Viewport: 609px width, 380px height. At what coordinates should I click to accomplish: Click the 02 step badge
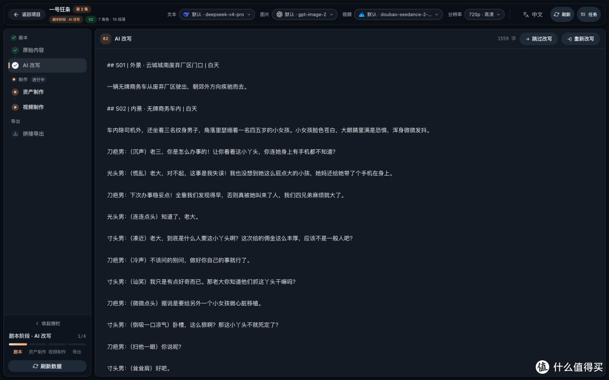(105, 39)
